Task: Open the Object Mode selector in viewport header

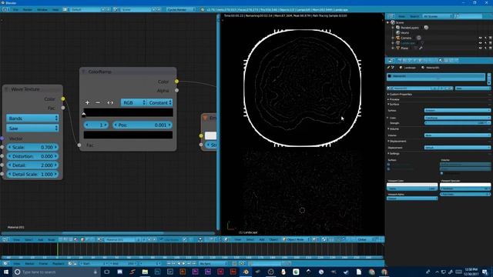Action: click(295, 239)
